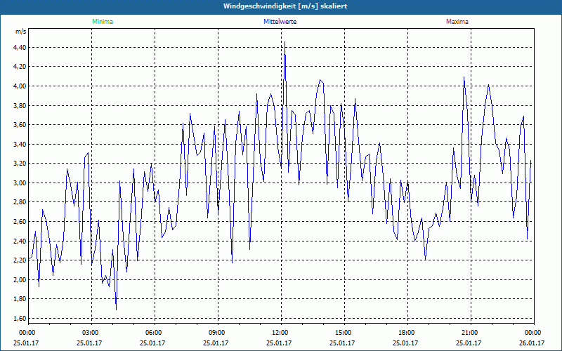Click the 4,40 y-axis value

[x=20, y=47]
